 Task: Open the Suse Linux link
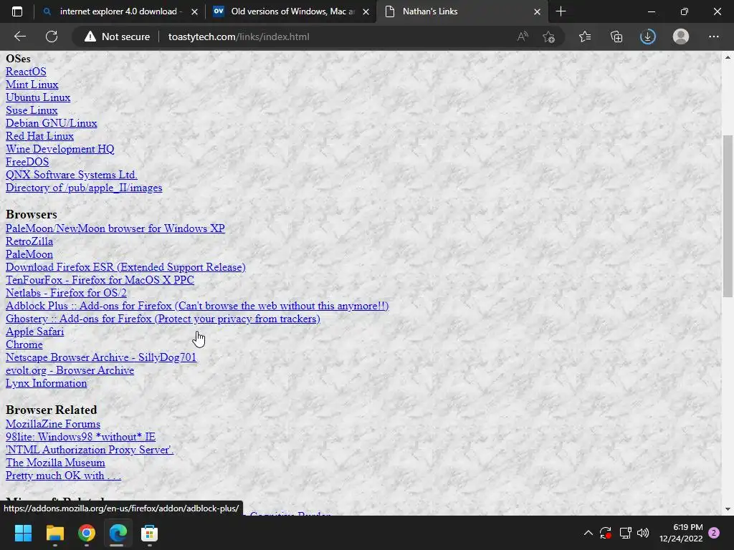coord(32,110)
